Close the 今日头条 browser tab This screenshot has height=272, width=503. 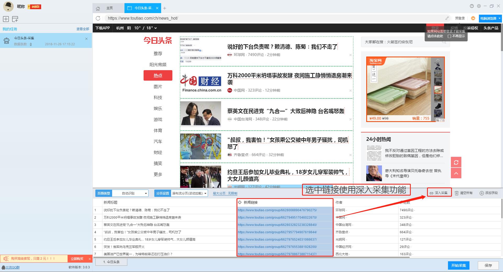coord(157,8)
